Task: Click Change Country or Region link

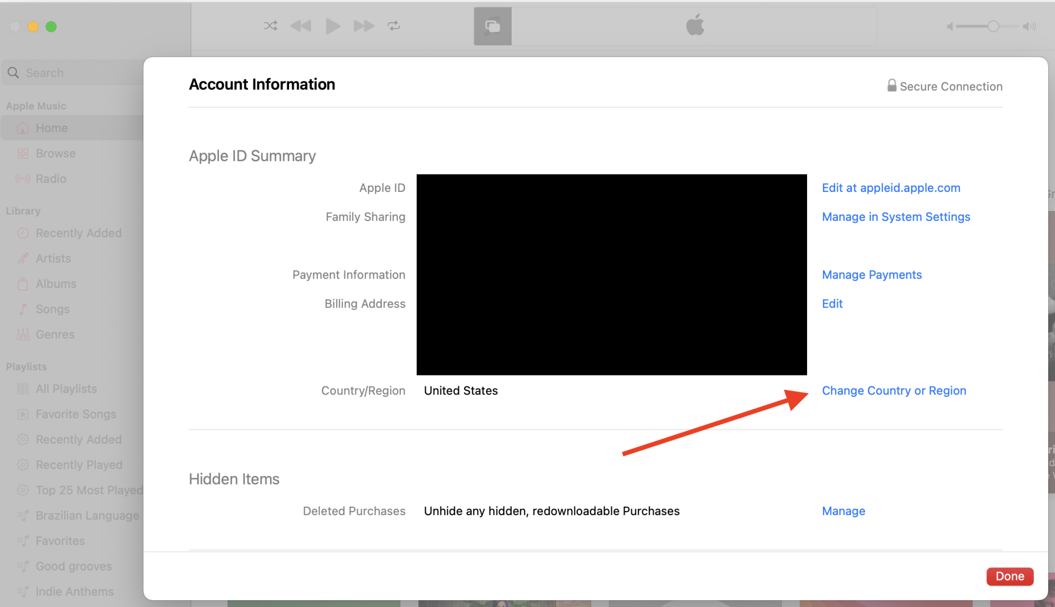Action: [x=894, y=391]
